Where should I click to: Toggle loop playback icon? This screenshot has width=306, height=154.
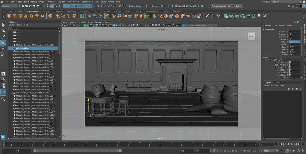282,151
